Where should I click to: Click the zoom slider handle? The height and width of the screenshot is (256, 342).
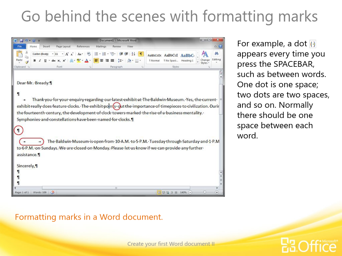(x=204, y=192)
